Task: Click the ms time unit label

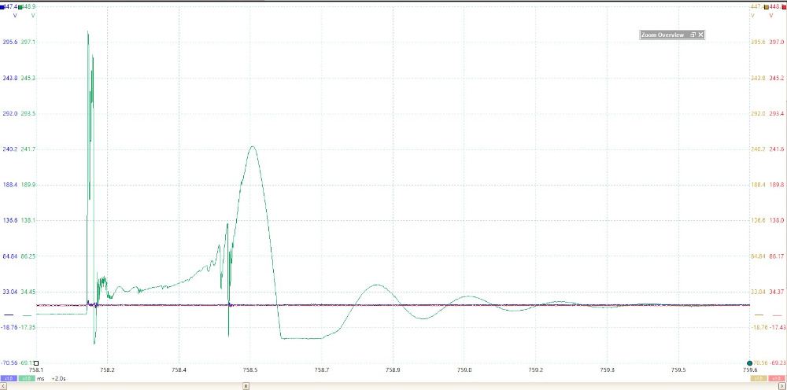Action: pyautogui.click(x=41, y=378)
